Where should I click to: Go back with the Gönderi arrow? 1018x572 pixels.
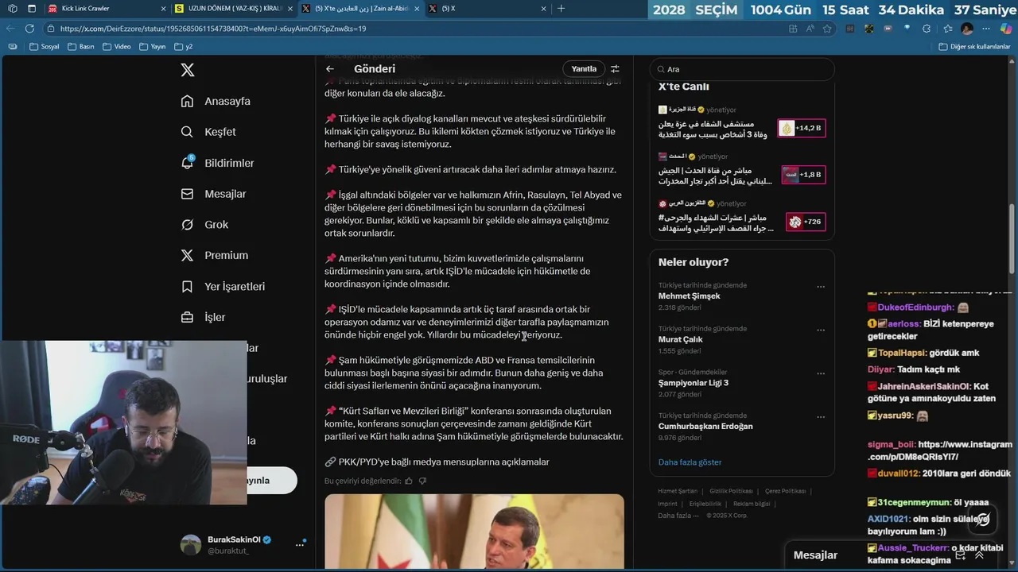click(330, 69)
